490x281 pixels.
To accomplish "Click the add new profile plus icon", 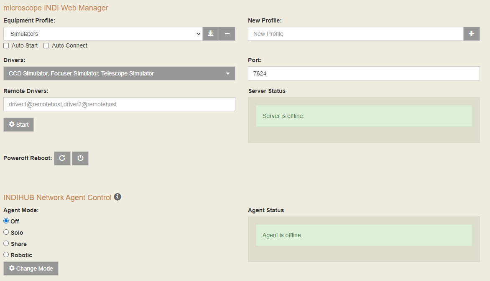I will [x=471, y=34].
